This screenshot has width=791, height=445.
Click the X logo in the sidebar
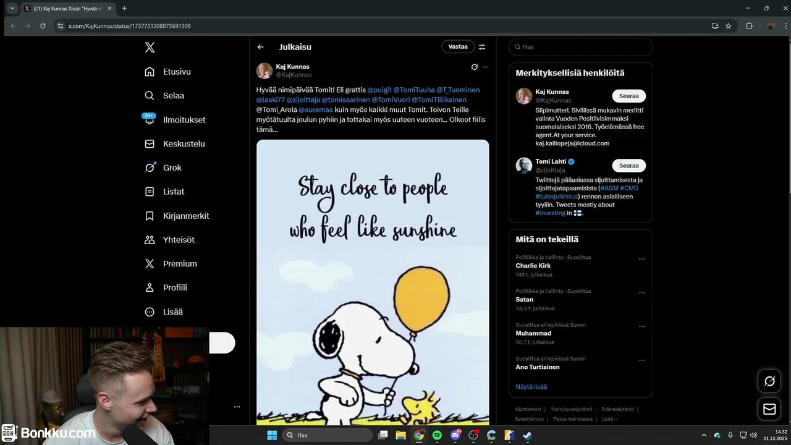(x=150, y=48)
